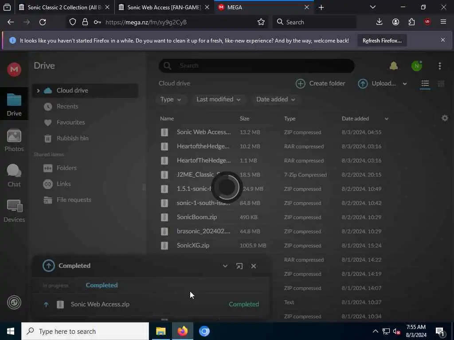Screen dimensions: 454x340
Task: Switch to Sonic Web Access FAN-GAME tab
Action: point(164,8)
